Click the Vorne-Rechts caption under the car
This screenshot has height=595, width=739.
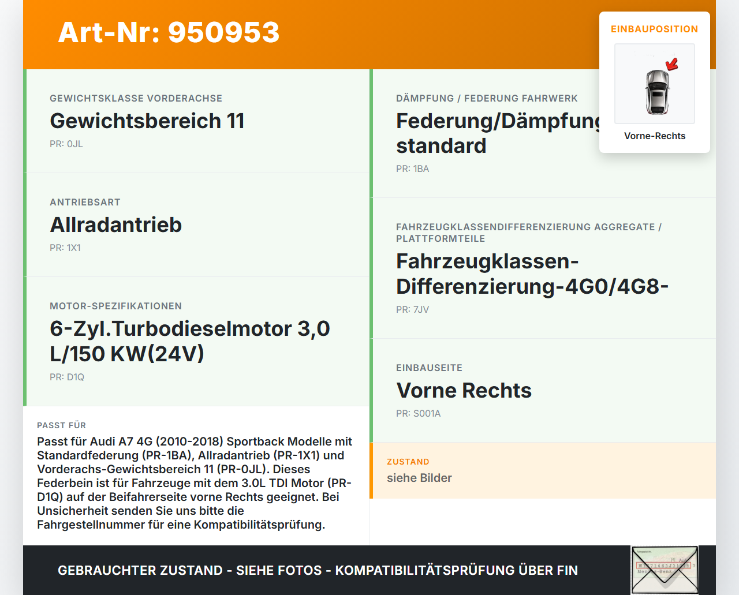coord(654,136)
